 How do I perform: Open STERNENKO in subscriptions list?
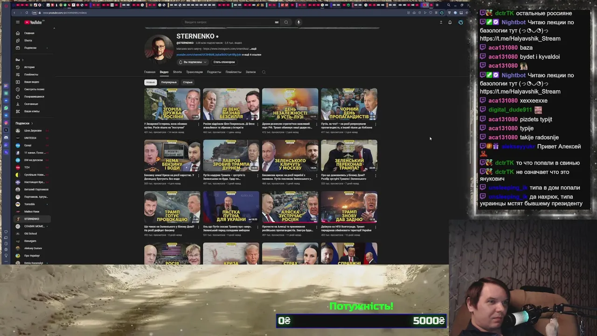tap(32, 219)
